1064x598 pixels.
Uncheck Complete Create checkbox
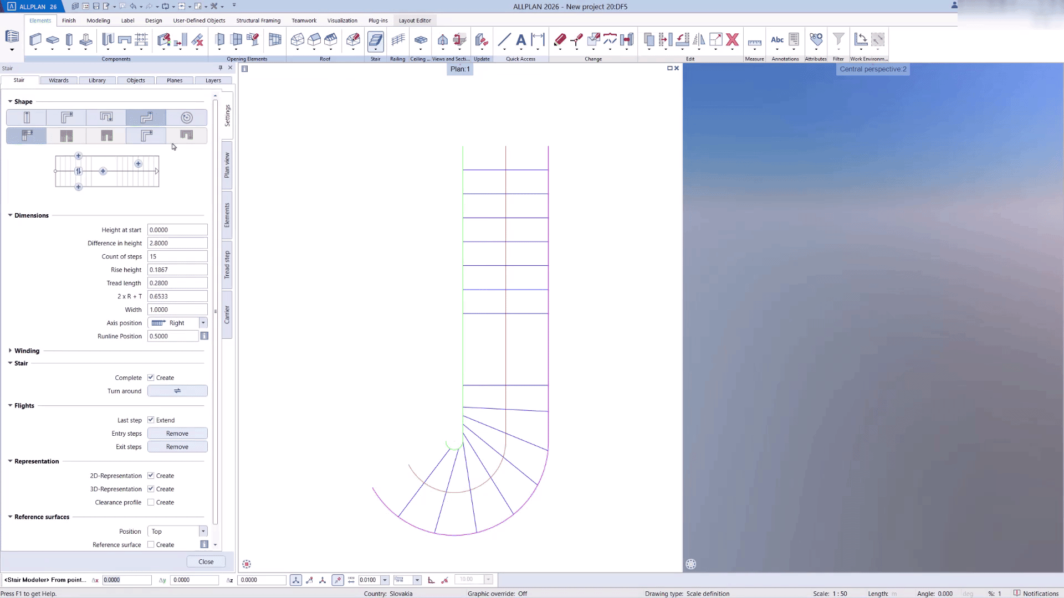coord(151,378)
